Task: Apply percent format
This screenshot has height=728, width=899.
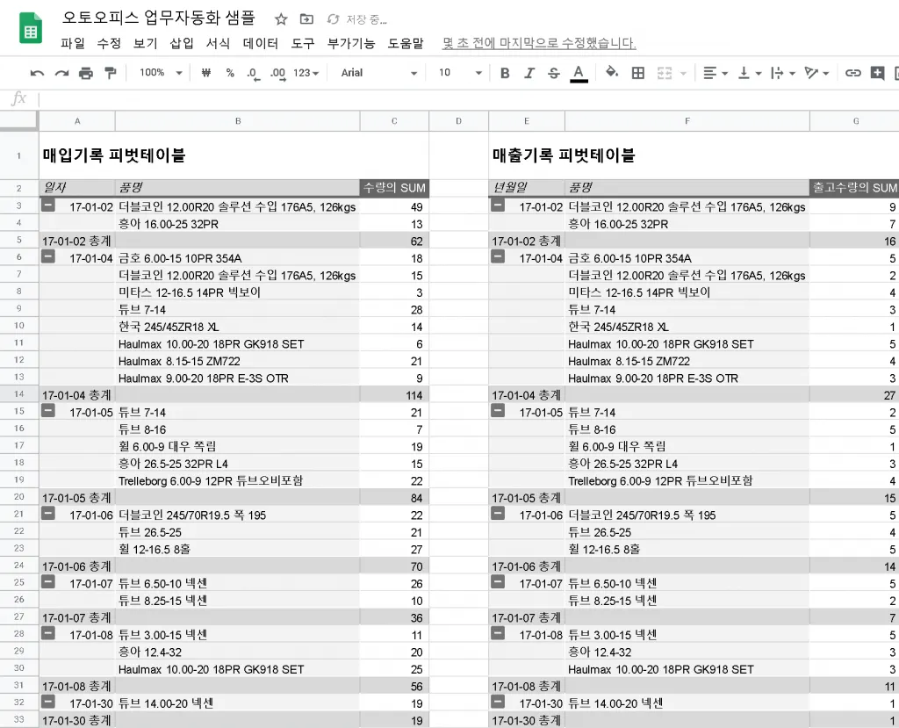Action: pos(230,73)
